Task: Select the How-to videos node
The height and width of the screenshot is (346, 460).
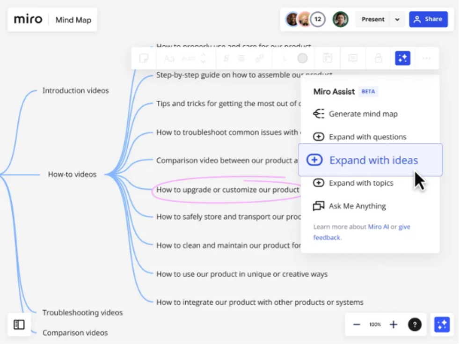Action: [72, 174]
